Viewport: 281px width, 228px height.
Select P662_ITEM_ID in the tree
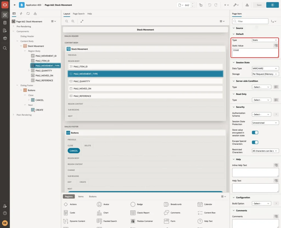(42, 61)
